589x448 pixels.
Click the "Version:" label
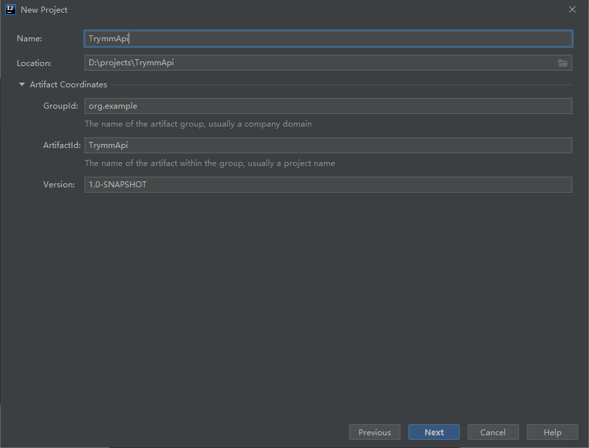pyautogui.click(x=59, y=185)
